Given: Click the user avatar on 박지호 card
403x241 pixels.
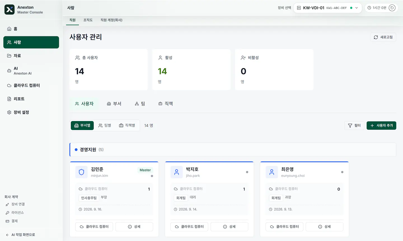Looking at the screenshot, I should click(x=177, y=172).
